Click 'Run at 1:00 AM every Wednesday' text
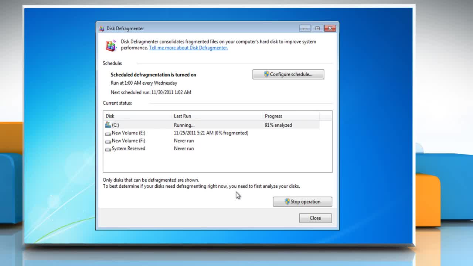Screen dimensions: 473x266 coord(144,83)
